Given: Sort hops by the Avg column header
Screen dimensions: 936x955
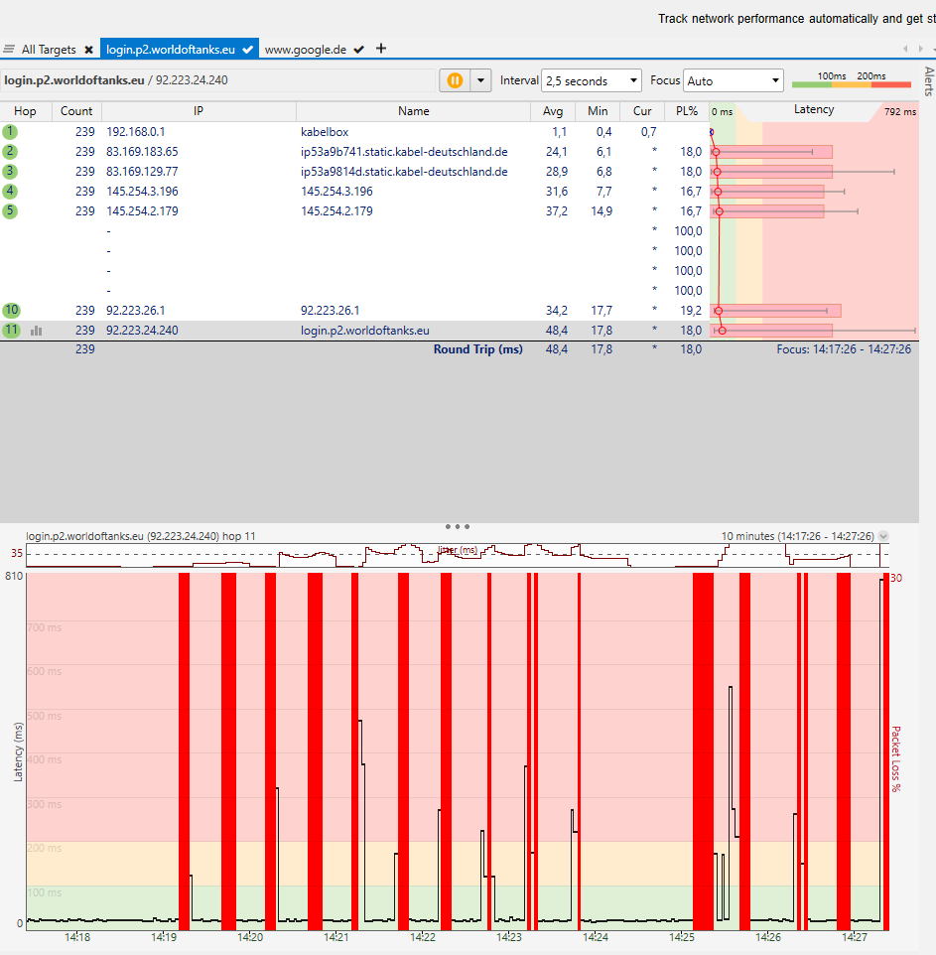Looking at the screenshot, I should [x=554, y=111].
